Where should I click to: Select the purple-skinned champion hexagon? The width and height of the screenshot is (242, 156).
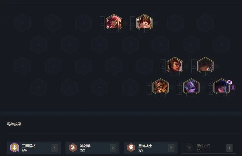pyautogui.click(x=191, y=87)
